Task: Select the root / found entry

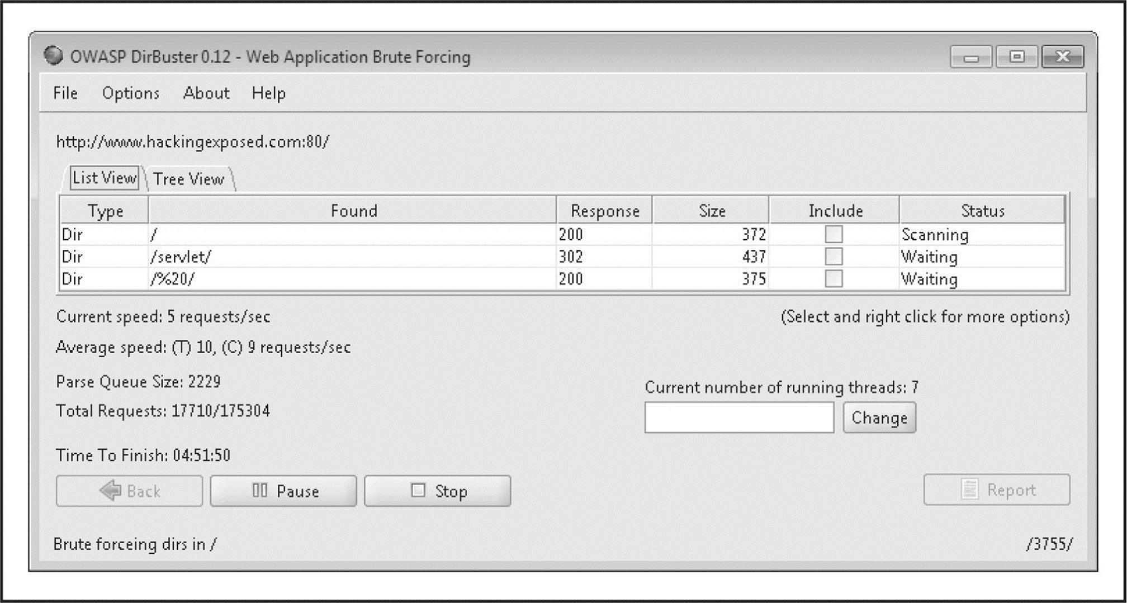Action: coord(353,234)
